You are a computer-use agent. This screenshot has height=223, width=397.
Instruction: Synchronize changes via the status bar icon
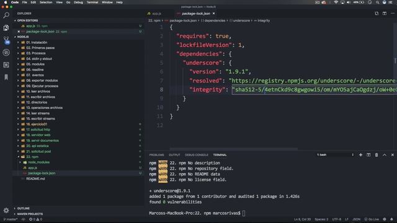[24, 219]
